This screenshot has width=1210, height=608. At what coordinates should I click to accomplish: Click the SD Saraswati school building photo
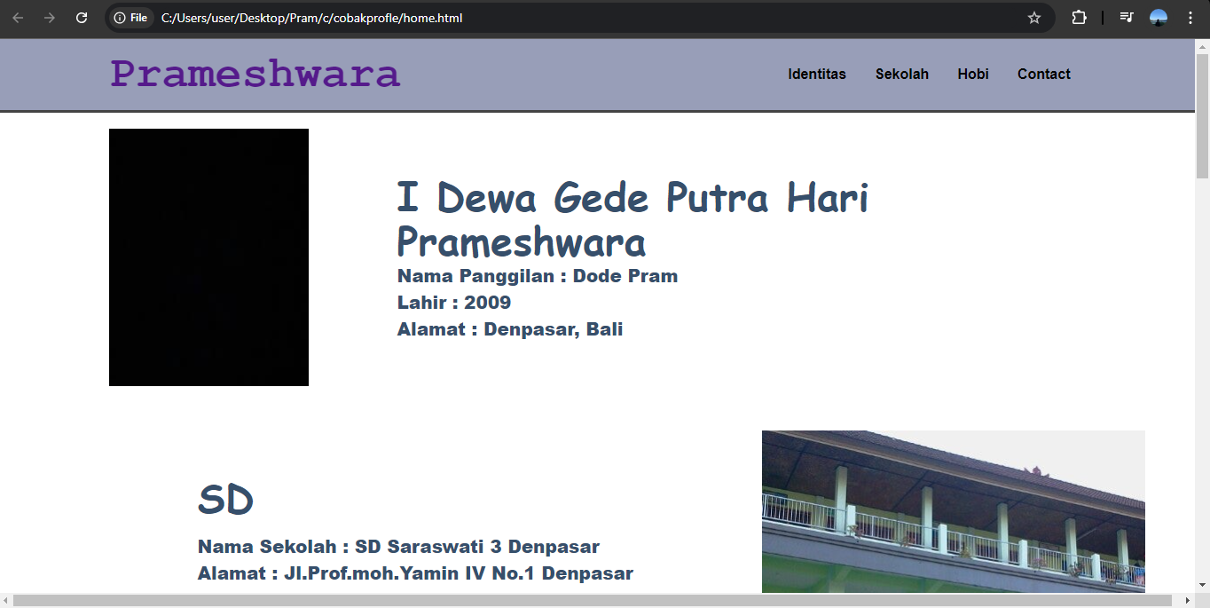pyautogui.click(x=953, y=510)
